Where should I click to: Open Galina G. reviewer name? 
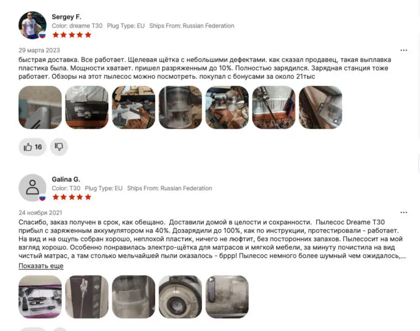[66, 179]
